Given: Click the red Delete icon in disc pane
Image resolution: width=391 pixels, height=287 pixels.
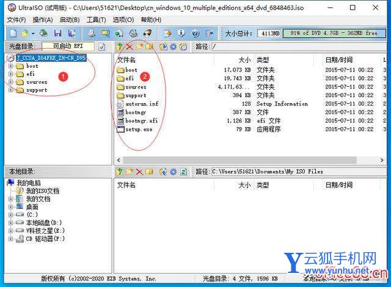Looking at the screenshot, I should [129, 46].
